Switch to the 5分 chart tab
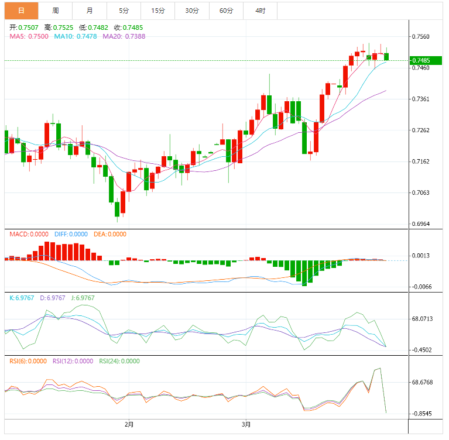 click(124, 11)
